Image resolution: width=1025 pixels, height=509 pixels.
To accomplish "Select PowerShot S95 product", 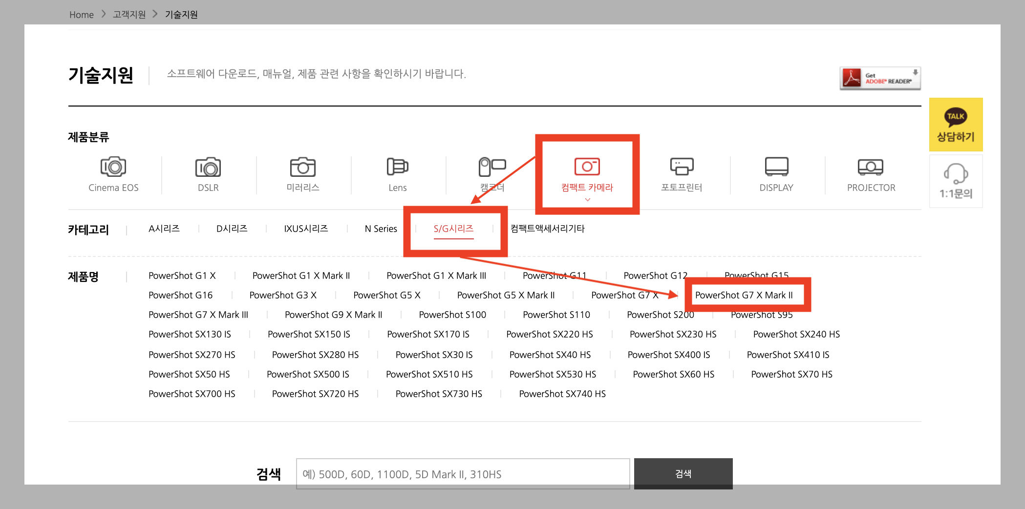I will (x=762, y=316).
